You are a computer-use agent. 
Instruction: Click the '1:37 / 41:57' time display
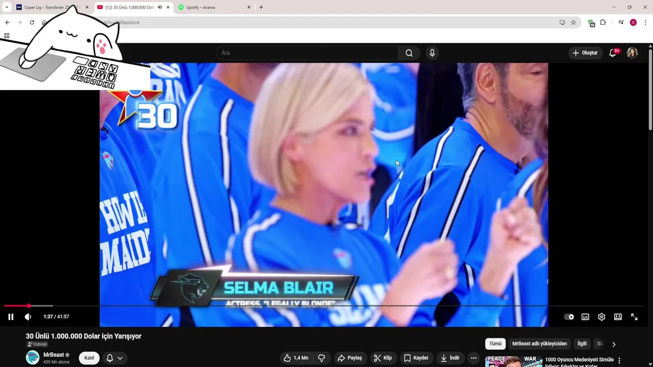coord(56,317)
